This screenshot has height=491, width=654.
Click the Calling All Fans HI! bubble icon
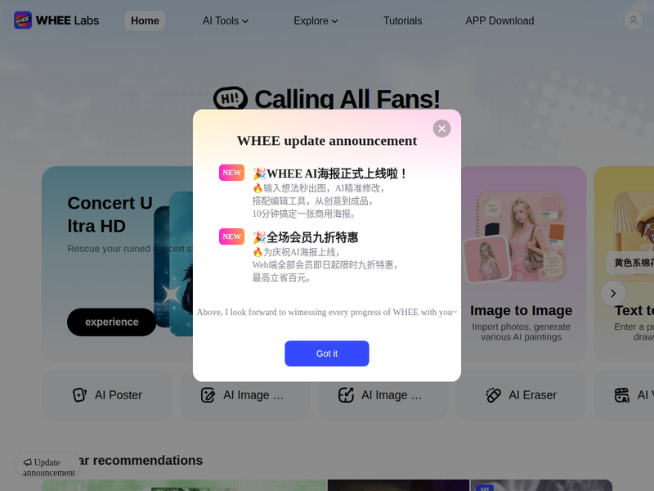[x=231, y=98]
